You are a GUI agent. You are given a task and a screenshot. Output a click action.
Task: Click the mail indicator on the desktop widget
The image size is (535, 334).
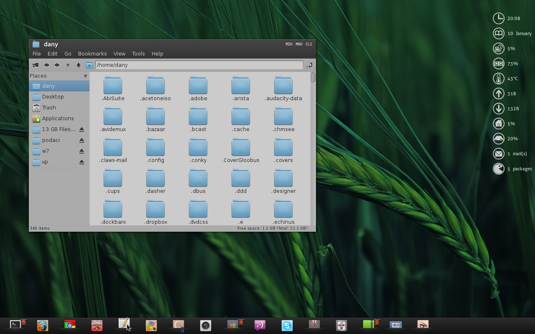coord(511,154)
